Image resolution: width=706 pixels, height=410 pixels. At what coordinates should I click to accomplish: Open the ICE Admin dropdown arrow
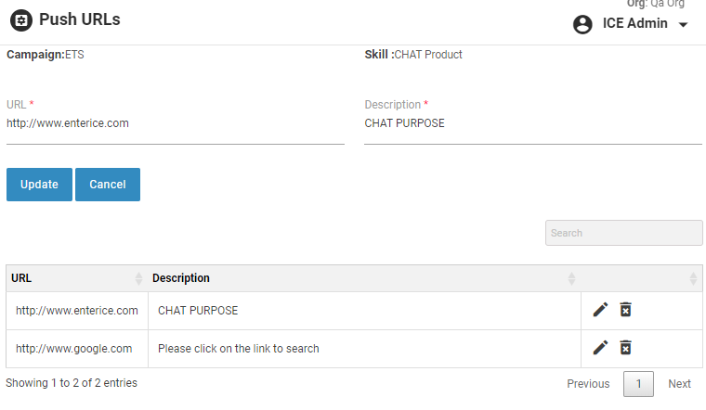684,25
